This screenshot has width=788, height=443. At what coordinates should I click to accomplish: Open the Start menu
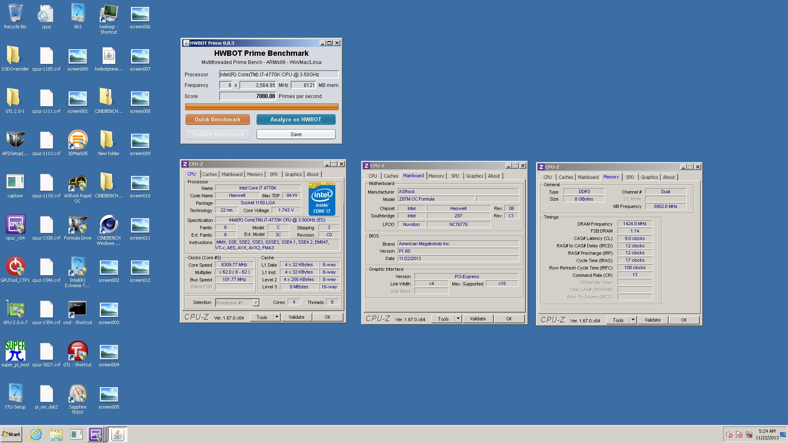tap(11, 434)
